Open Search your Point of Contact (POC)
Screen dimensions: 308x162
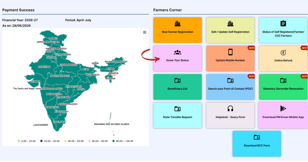click(x=230, y=87)
